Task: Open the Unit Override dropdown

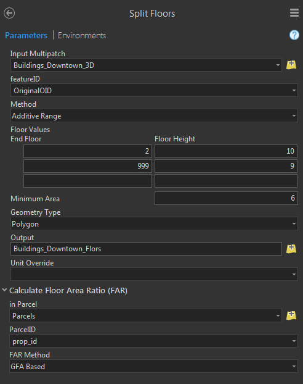Action: [154, 274]
